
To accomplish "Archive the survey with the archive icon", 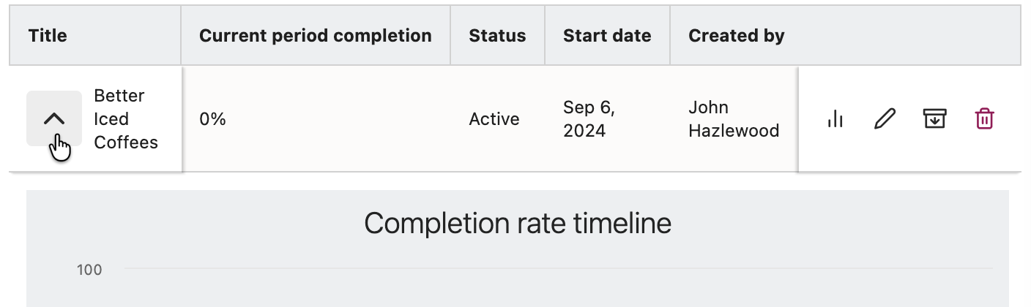I will [934, 118].
